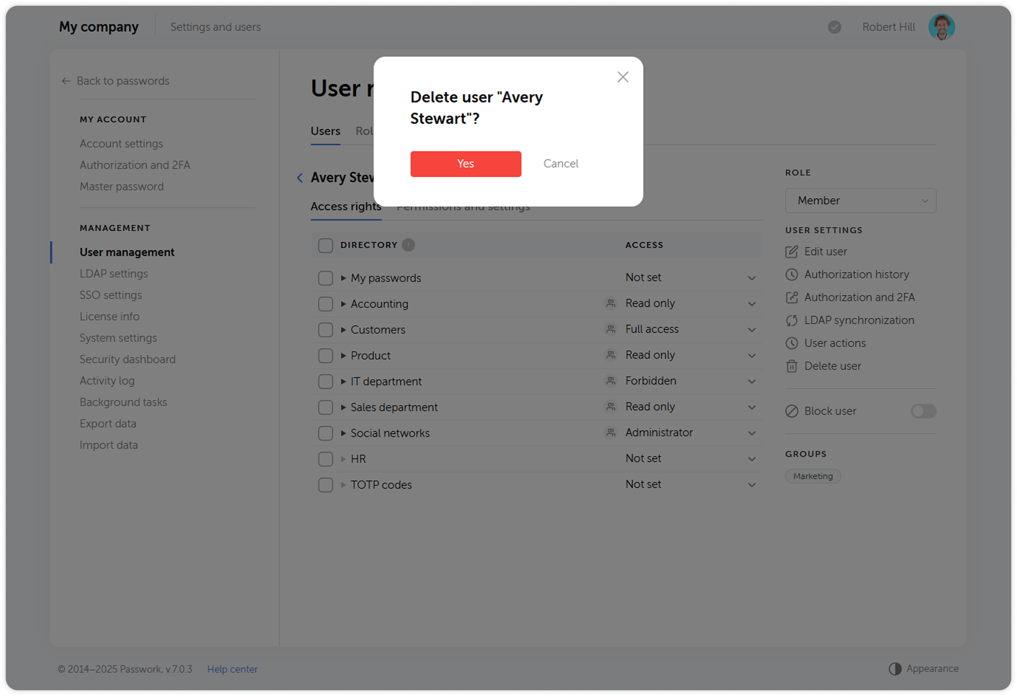The width and height of the screenshot is (1017, 696).
Task: Click the back chevron beside Avery Stewart
Action: (300, 178)
